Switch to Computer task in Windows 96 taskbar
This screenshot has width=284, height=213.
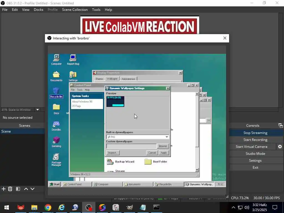pyautogui.click(x=108, y=184)
